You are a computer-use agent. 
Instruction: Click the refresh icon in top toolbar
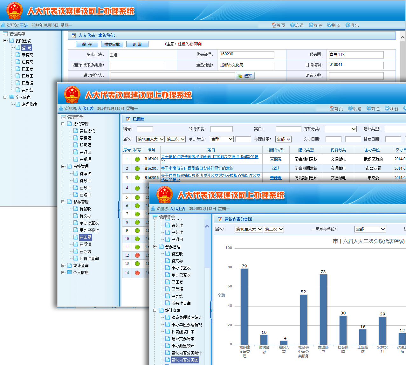(x=329, y=25)
